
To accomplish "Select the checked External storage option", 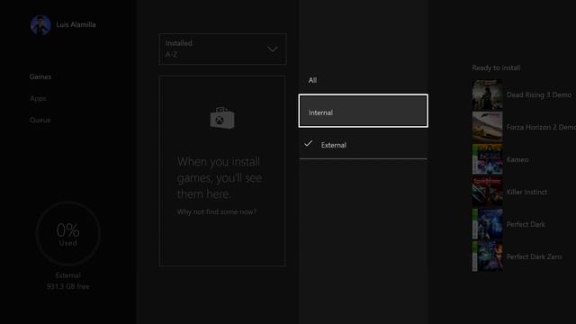I will tap(363, 145).
